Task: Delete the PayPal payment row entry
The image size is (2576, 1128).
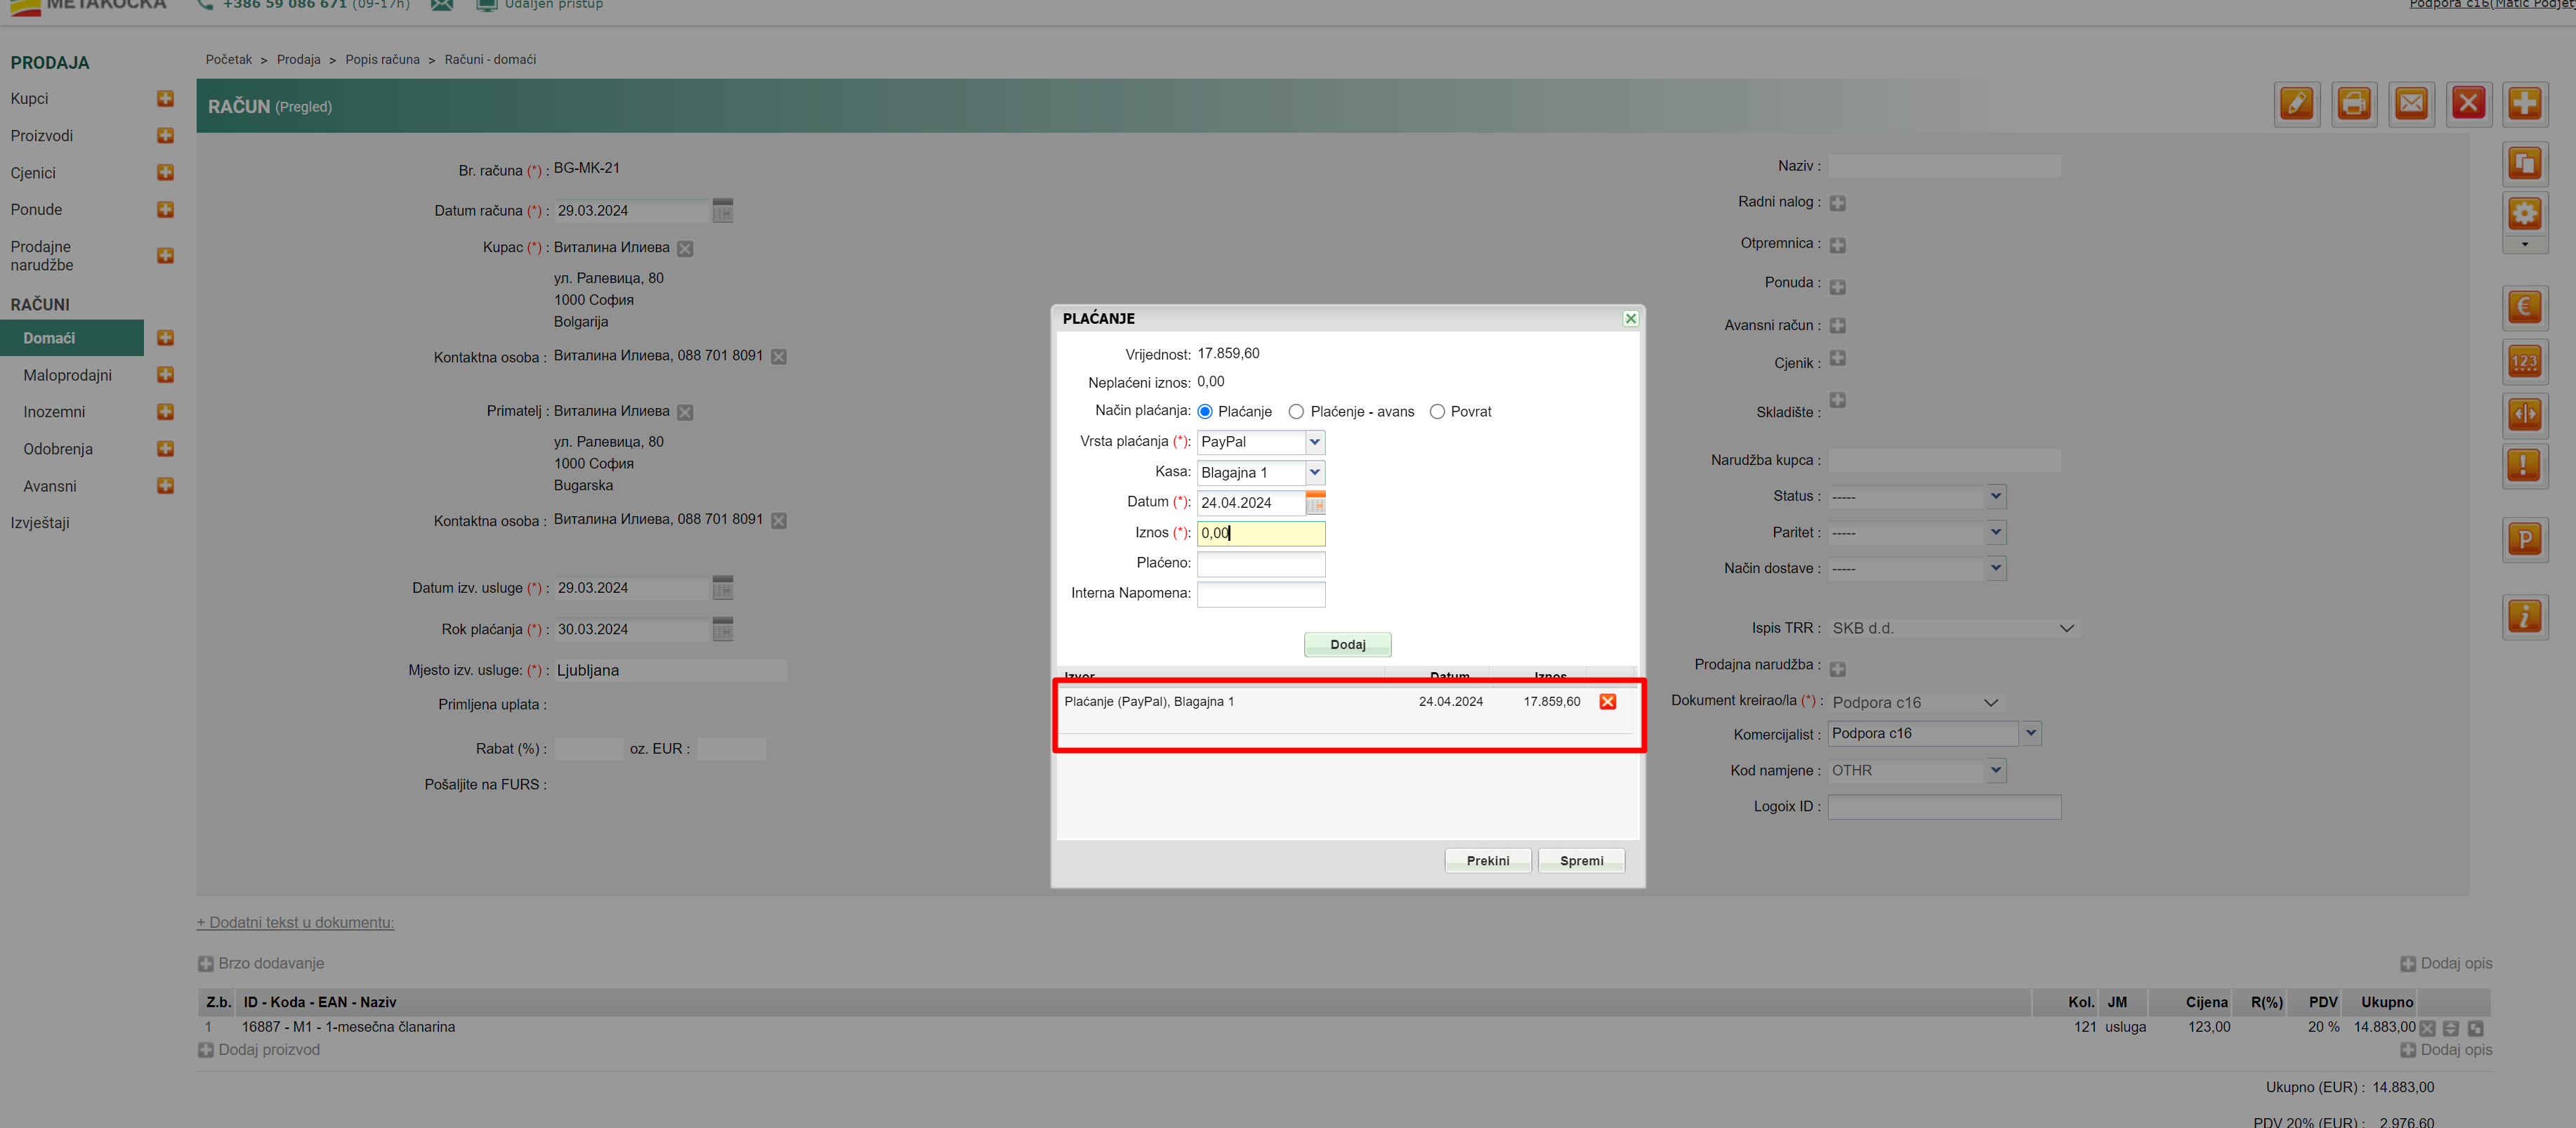Action: (1607, 702)
